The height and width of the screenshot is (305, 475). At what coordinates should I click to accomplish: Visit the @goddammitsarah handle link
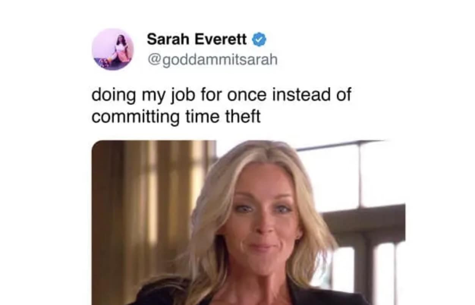[212, 59]
